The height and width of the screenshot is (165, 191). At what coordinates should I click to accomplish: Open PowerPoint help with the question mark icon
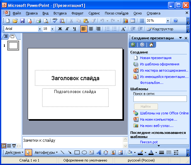[x=176, y=21]
